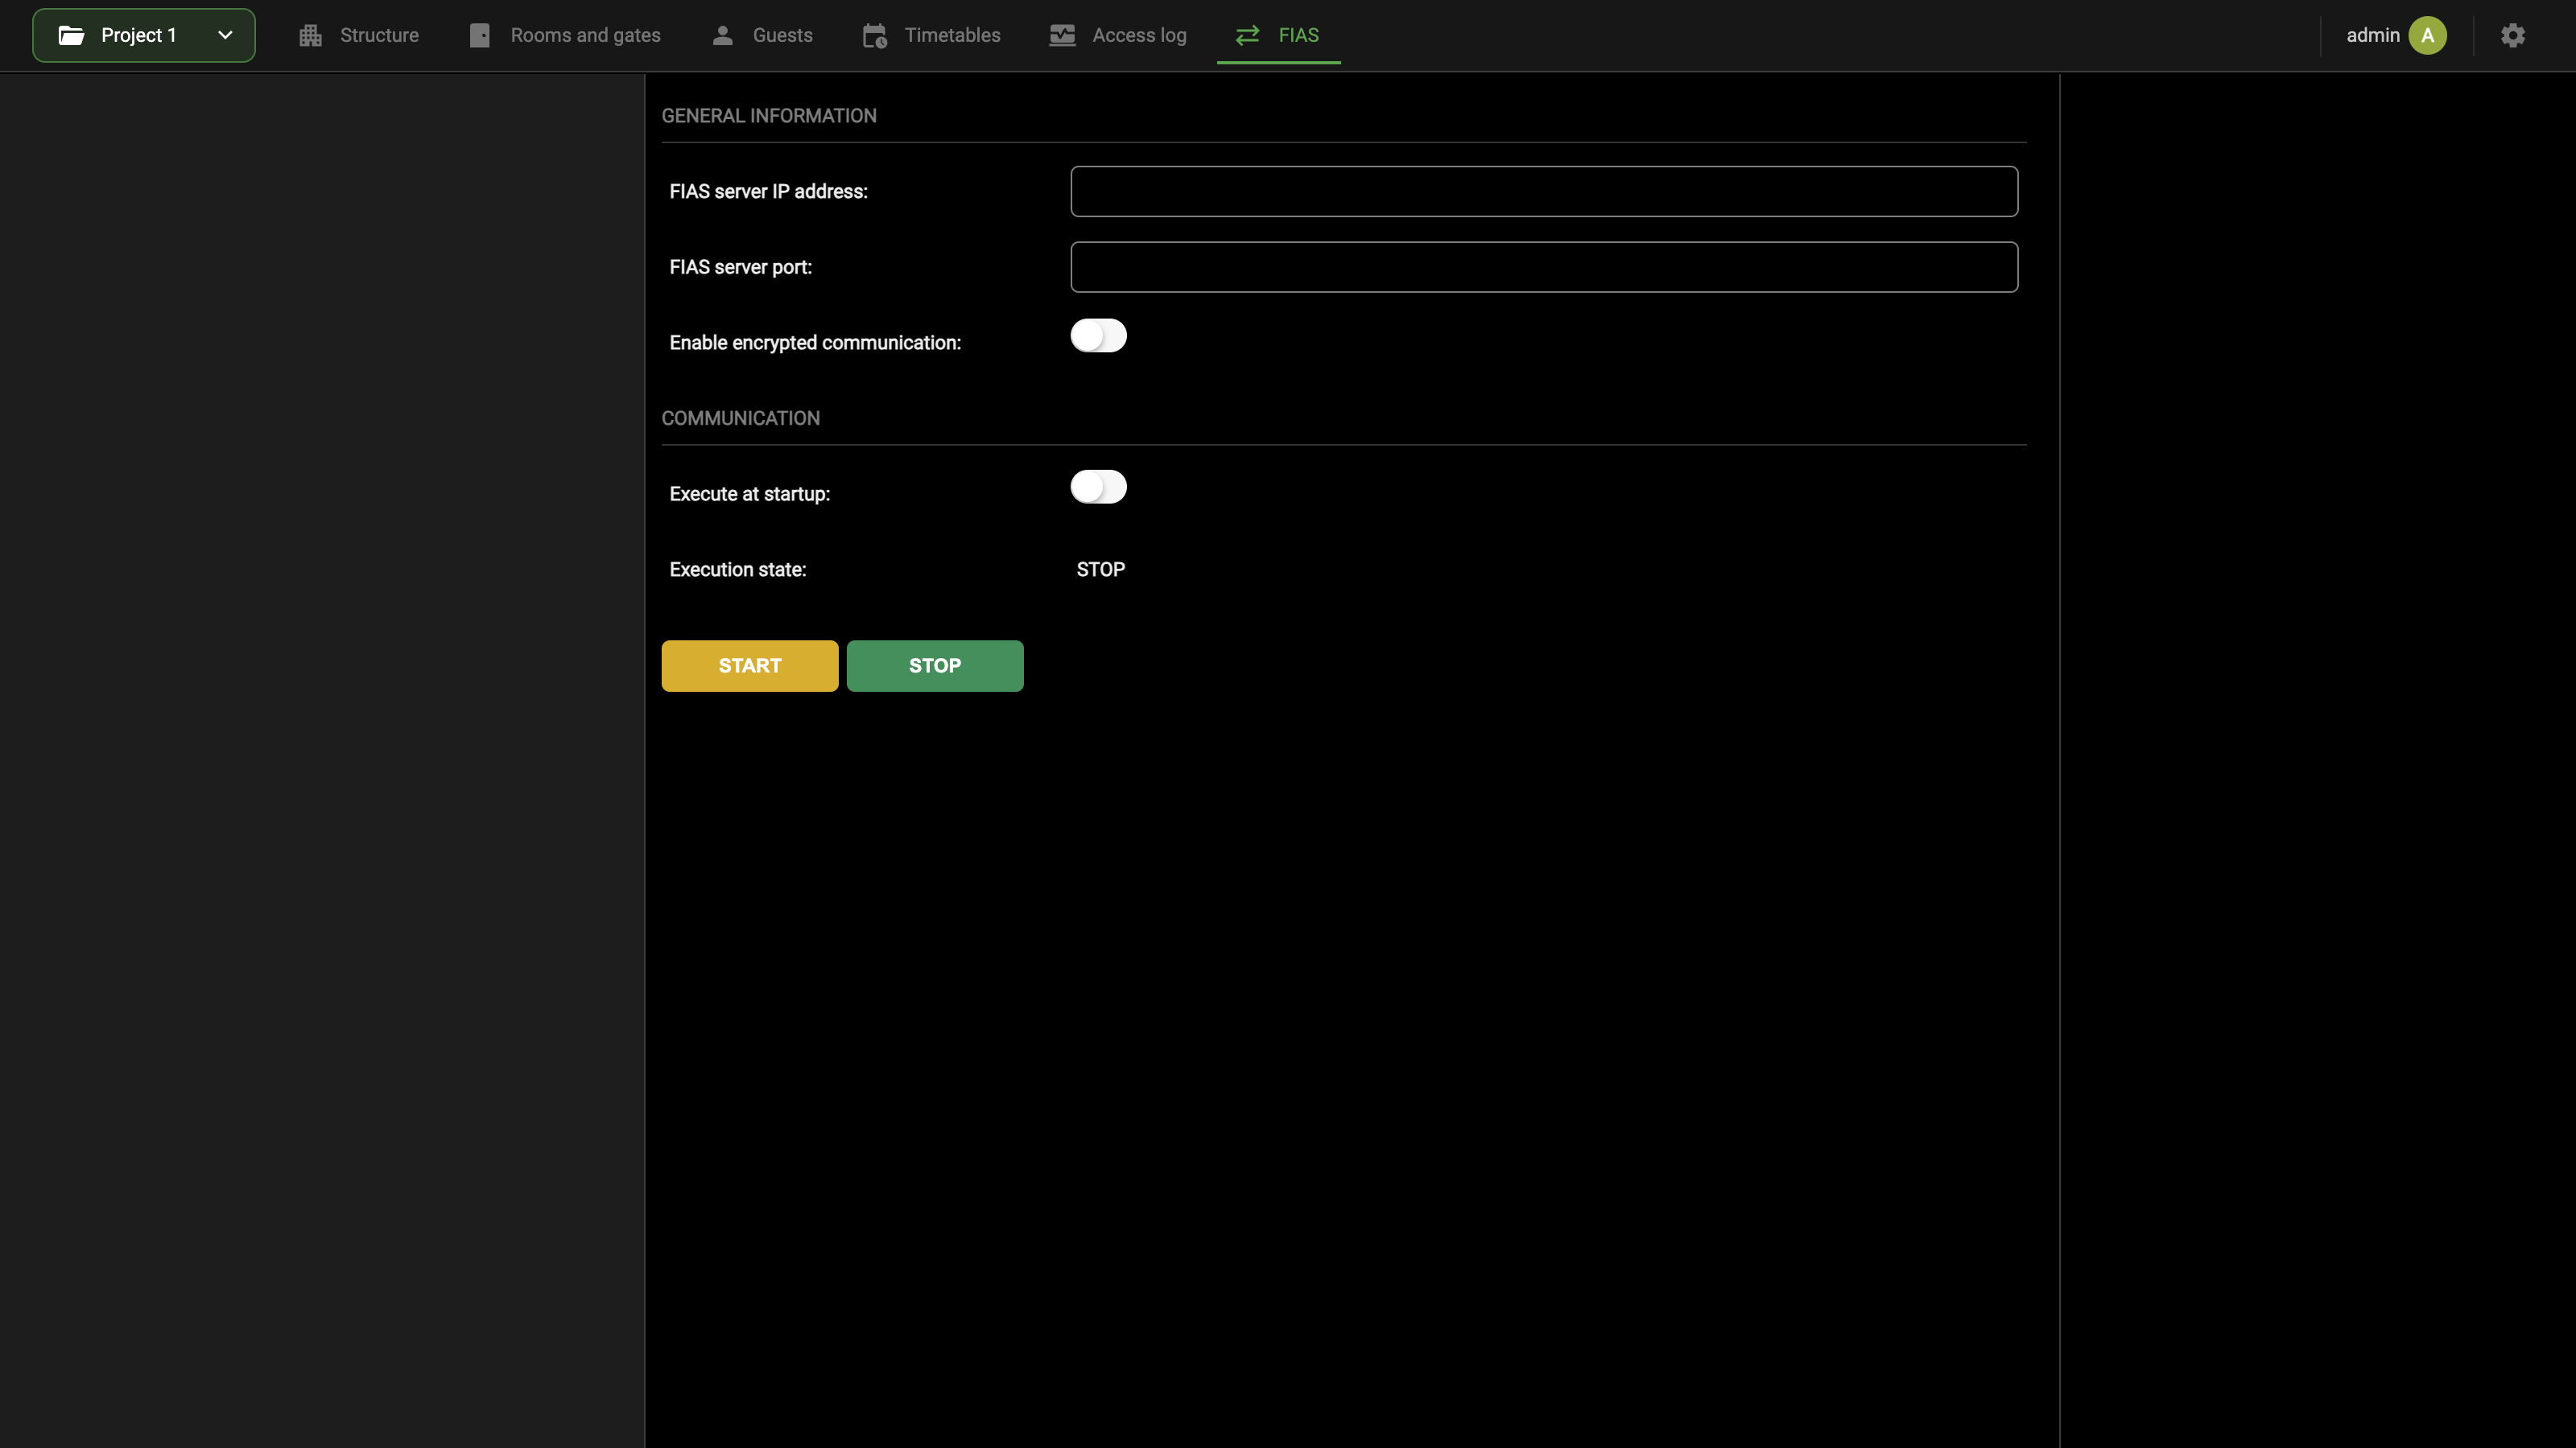Click the yellow START button
The image size is (2576, 1448).
coord(749,665)
